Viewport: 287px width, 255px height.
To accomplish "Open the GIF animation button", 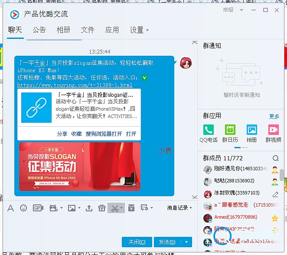I will coord(38,208).
